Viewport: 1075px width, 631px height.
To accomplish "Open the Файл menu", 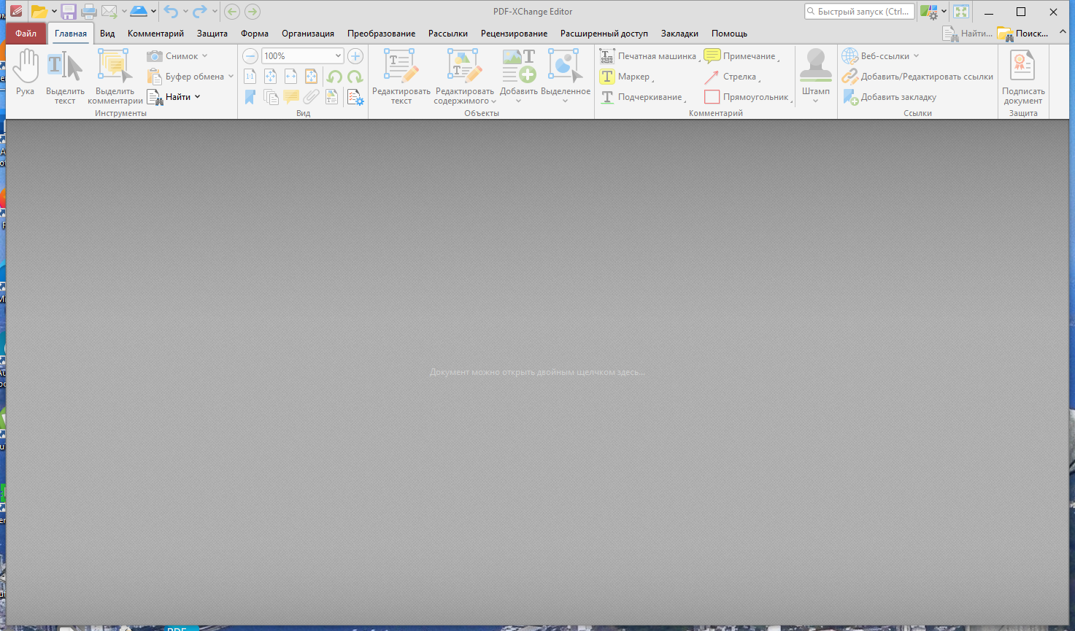I will (26, 34).
